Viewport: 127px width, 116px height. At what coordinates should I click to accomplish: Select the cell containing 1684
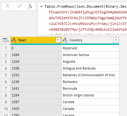tap(36, 55)
